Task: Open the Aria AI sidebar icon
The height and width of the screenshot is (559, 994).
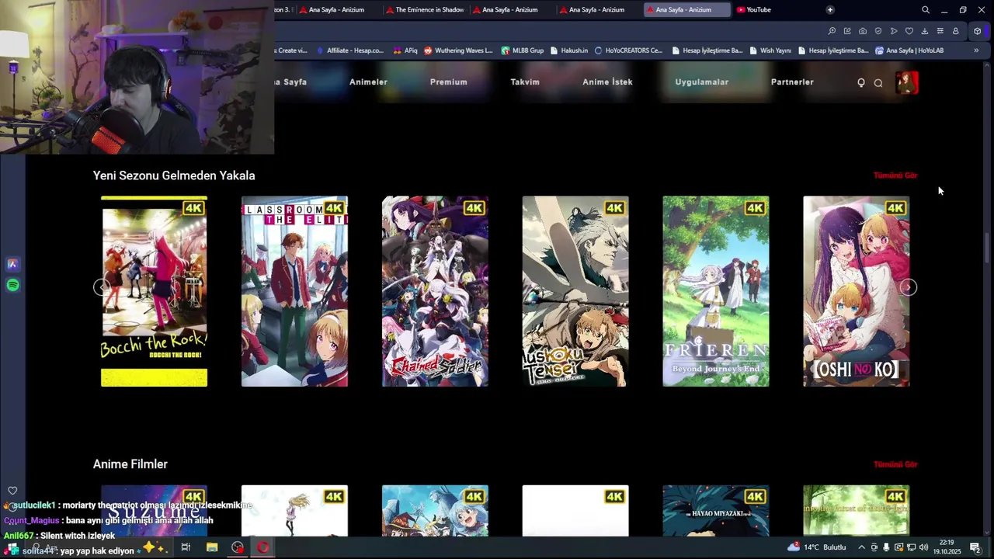Action: 12,264
